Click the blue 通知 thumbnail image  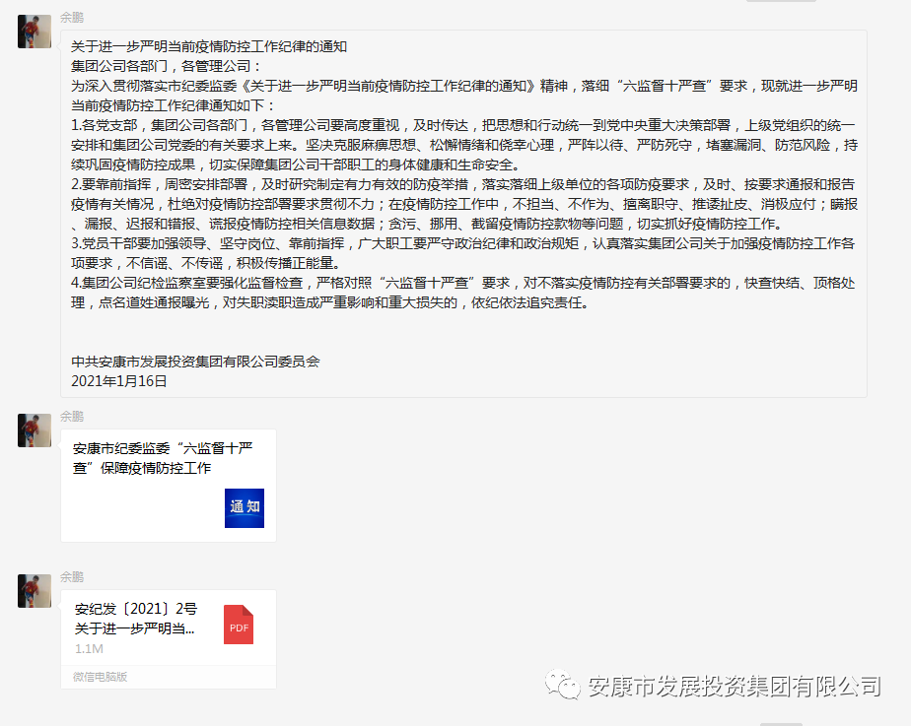245,507
